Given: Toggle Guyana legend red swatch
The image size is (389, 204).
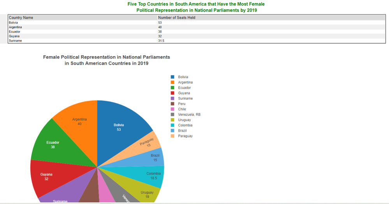Looking at the screenshot, I should pyautogui.click(x=172, y=93).
